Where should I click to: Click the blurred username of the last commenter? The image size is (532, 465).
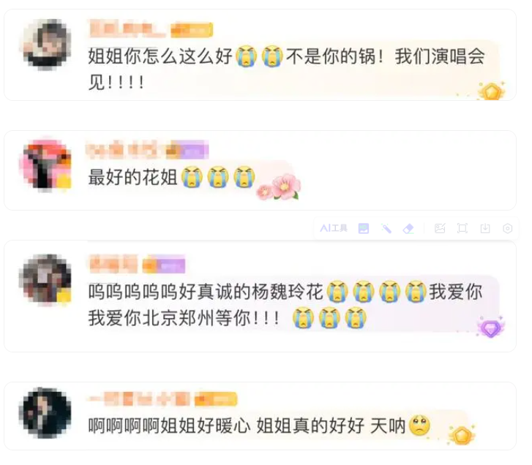point(139,399)
